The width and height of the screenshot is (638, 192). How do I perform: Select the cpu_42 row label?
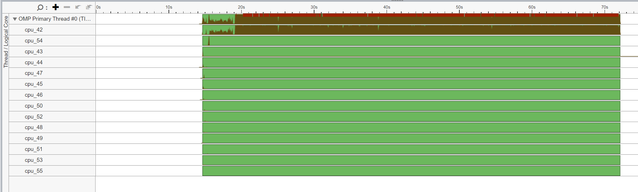tap(34, 30)
